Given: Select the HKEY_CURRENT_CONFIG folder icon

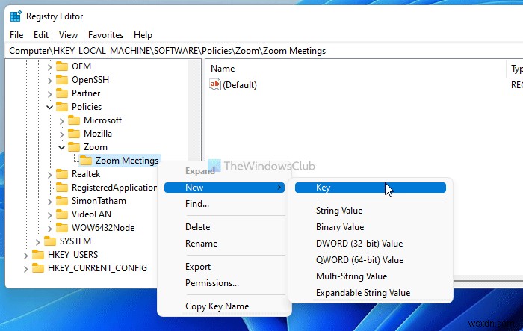Looking at the screenshot, I should (37, 268).
